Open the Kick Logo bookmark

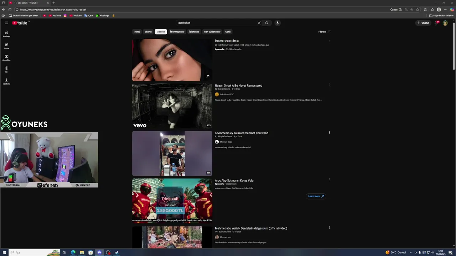click(x=103, y=16)
